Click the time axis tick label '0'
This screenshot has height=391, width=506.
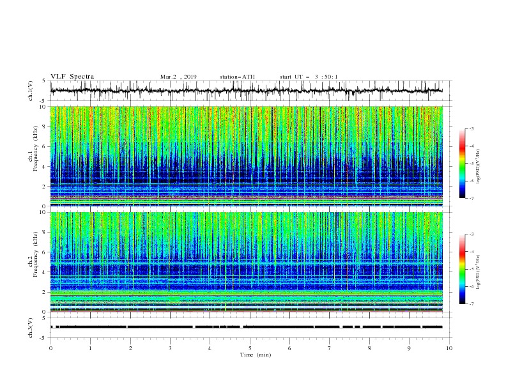coord(50,348)
